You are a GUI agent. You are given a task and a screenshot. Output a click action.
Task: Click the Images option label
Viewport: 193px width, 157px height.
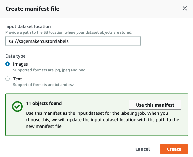[x=21, y=64]
